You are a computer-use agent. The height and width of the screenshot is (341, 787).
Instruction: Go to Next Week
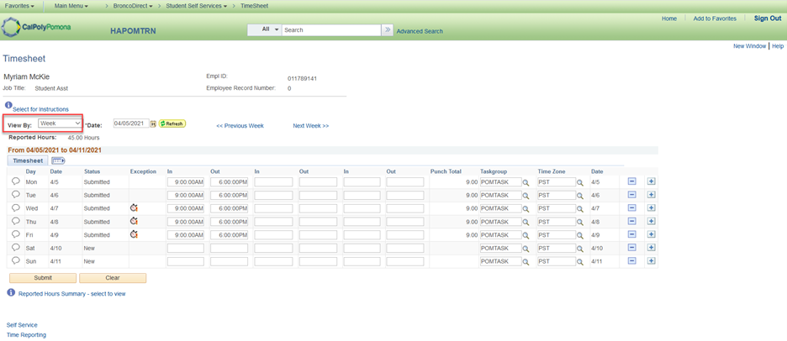click(311, 126)
